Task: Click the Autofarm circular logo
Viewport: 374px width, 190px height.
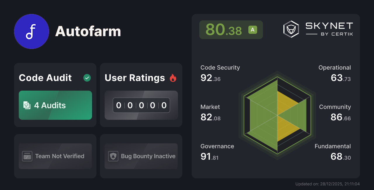Action: [x=32, y=31]
